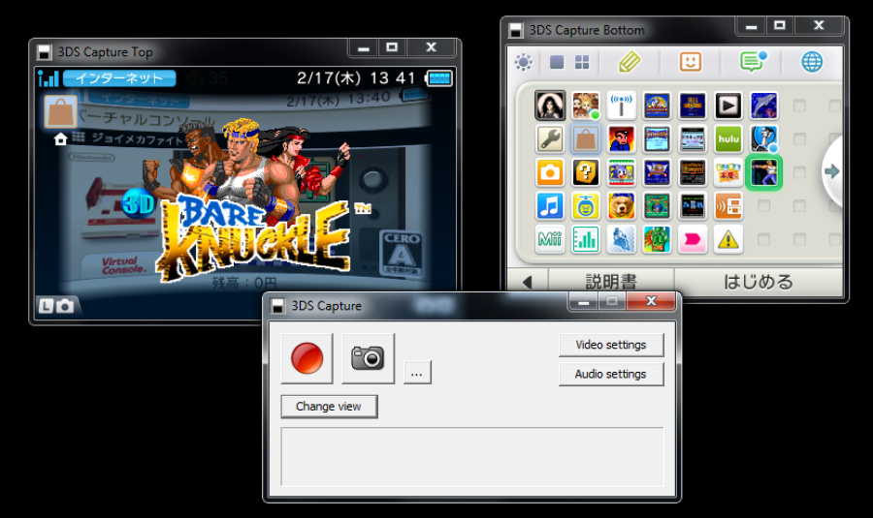This screenshot has width=873, height=518.
Task: Open the 説明書 manual button
Action: click(x=611, y=282)
